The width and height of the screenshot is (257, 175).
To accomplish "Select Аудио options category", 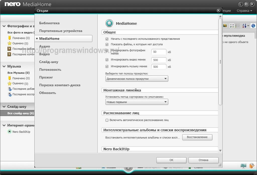I will [x=44, y=46].
